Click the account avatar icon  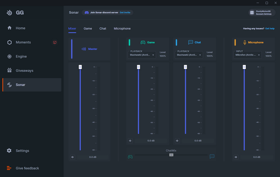[x=252, y=13]
